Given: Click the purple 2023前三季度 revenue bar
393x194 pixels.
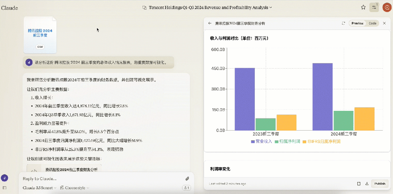Looking at the screenshot, I should click(x=245, y=99).
